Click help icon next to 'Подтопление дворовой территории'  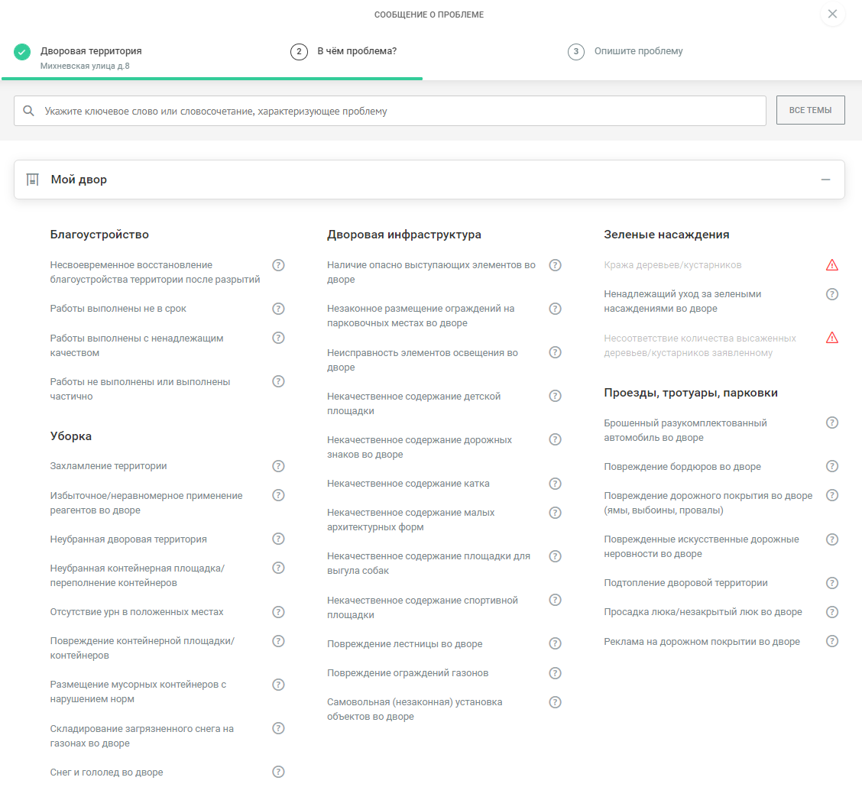(832, 583)
